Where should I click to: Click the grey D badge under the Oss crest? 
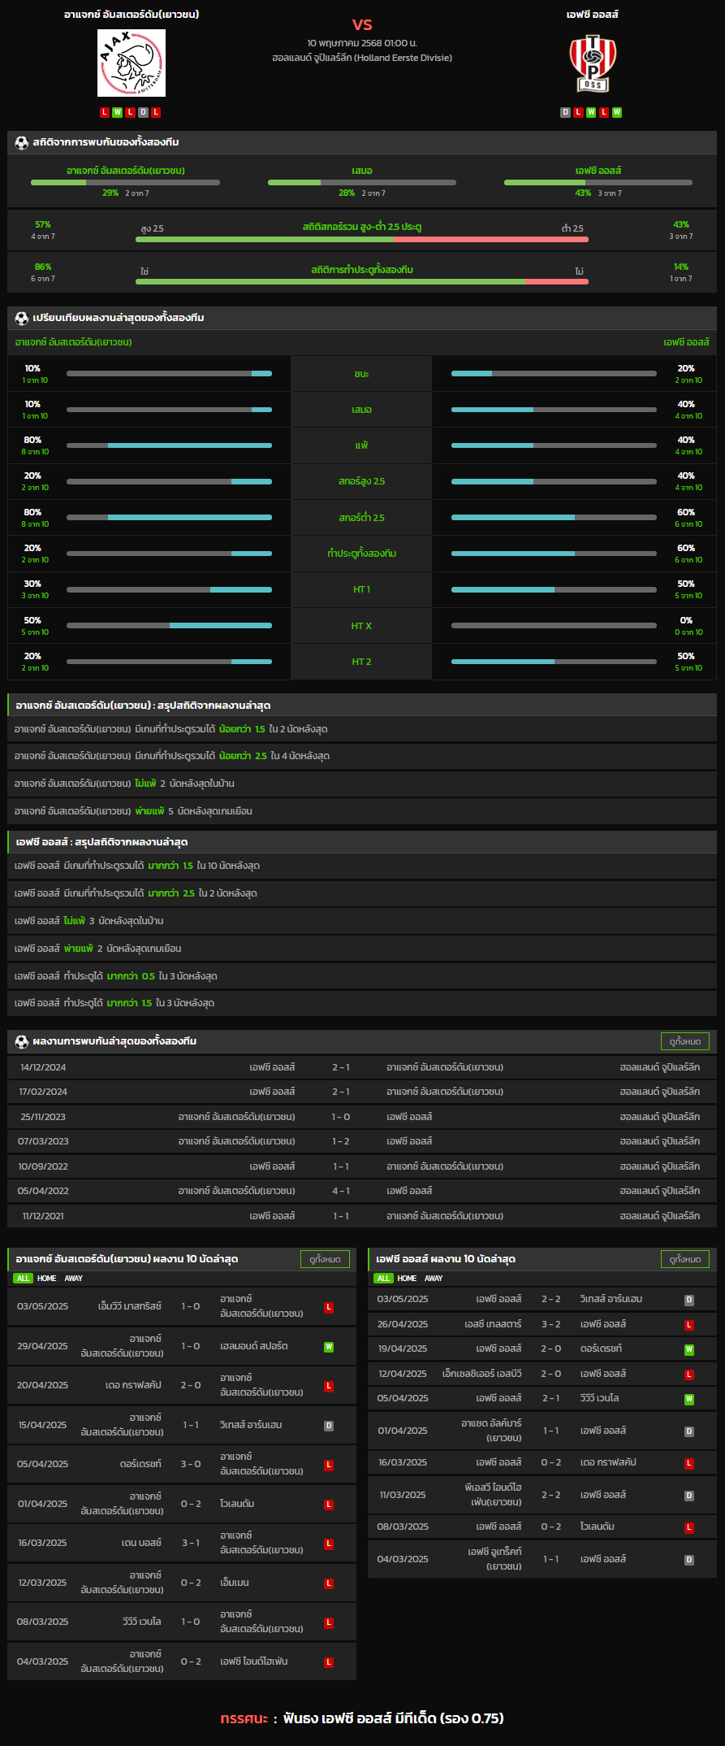(565, 112)
